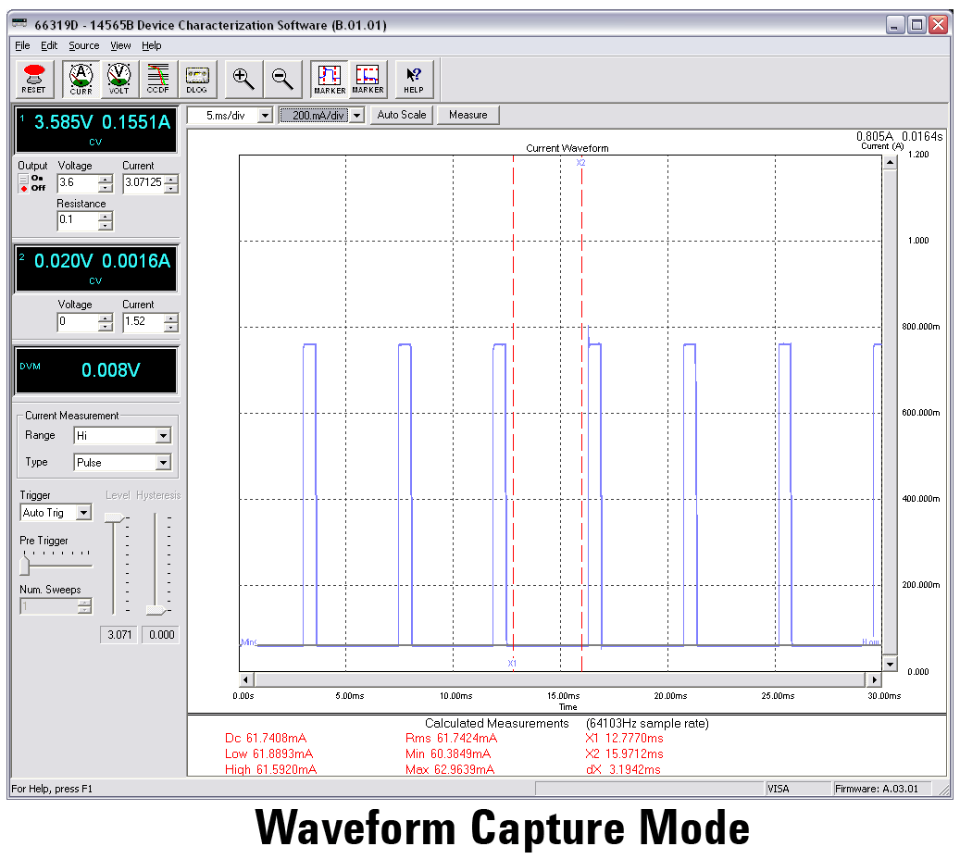Select the zoom-out magnifier icon

coord(281,79)
